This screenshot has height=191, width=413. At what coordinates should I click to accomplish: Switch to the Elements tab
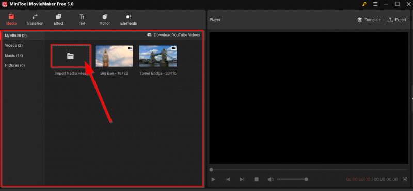click(129, 20)
